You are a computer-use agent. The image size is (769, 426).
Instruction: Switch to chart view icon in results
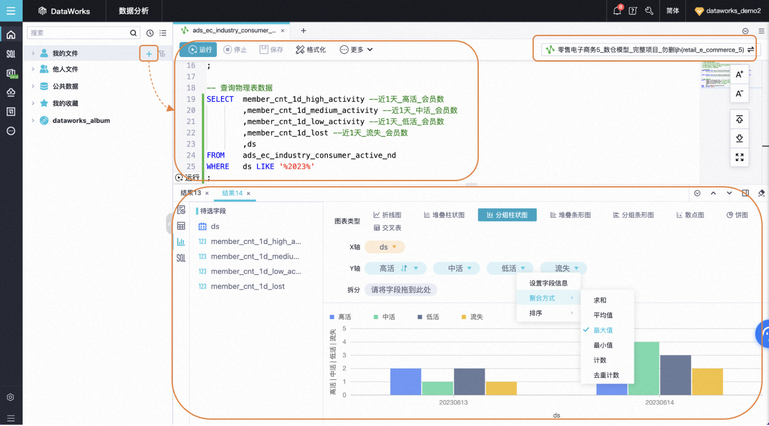click(181, 242)
